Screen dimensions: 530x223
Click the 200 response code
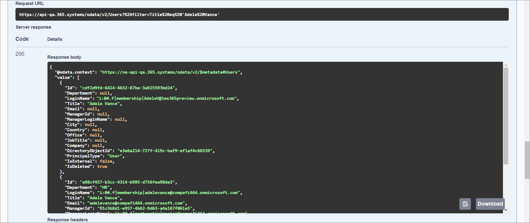pyautogui.click(x=20, y=54)
